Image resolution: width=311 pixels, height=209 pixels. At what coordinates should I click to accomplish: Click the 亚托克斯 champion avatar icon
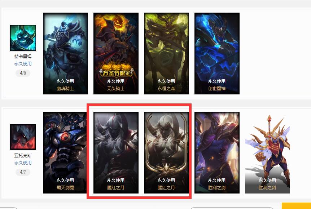click(x=23, y=137)
